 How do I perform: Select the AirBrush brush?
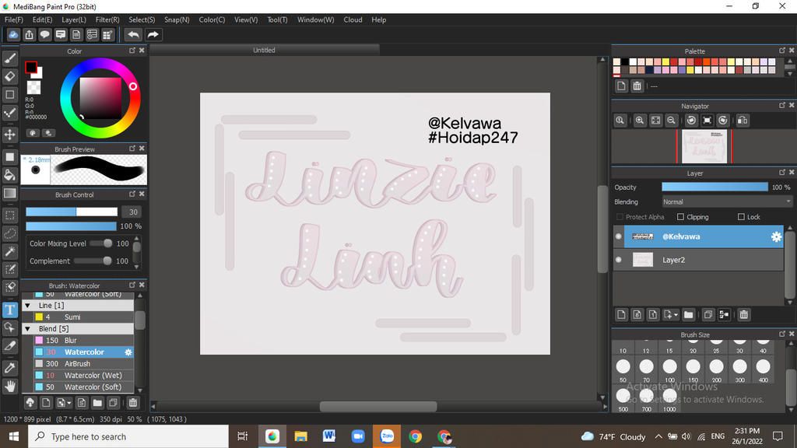coord(79,364)
